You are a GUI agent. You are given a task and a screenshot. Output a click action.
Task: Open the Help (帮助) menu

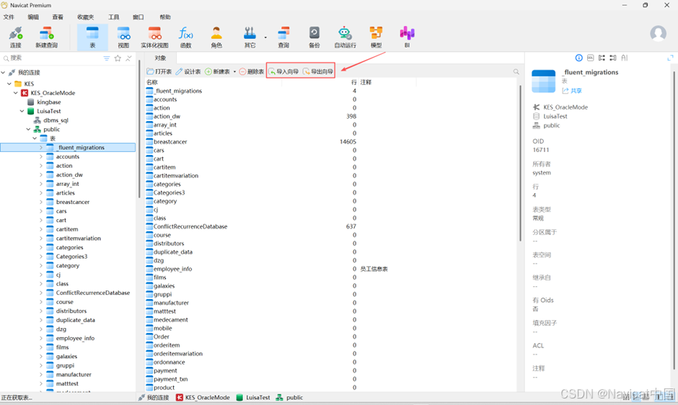click(164, 17)
